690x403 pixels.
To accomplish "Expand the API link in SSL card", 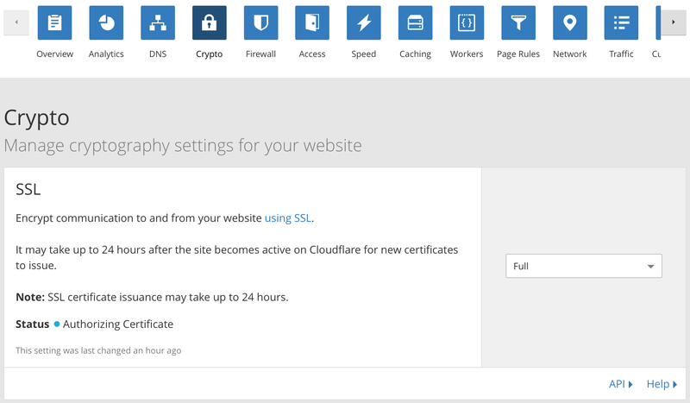I will pos(620,384).
